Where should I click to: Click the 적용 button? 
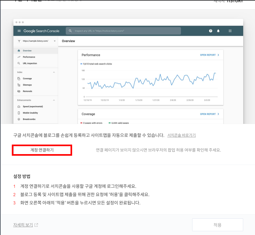217,225
